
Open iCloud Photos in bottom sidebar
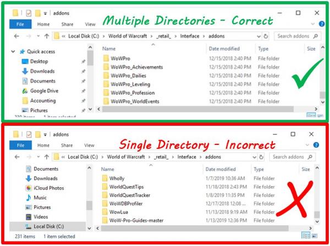point(45,188)
